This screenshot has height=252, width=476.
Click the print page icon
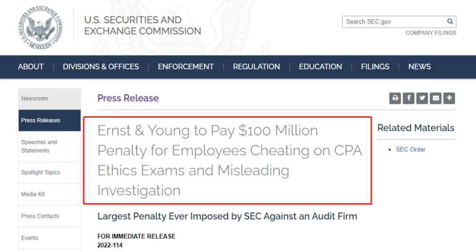[x=395, y=98]
